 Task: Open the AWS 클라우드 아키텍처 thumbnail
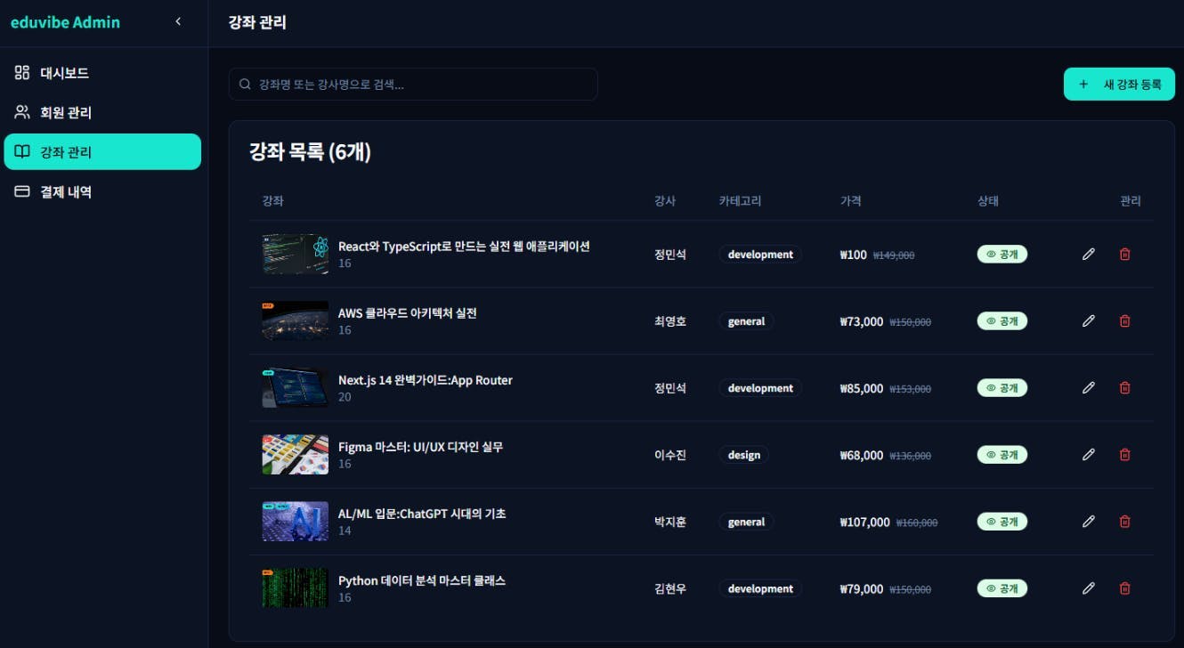(296, 321)
